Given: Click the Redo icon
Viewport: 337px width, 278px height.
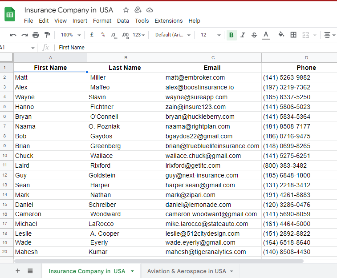Looking at the screenshot, I should click(x=24, y=35).
